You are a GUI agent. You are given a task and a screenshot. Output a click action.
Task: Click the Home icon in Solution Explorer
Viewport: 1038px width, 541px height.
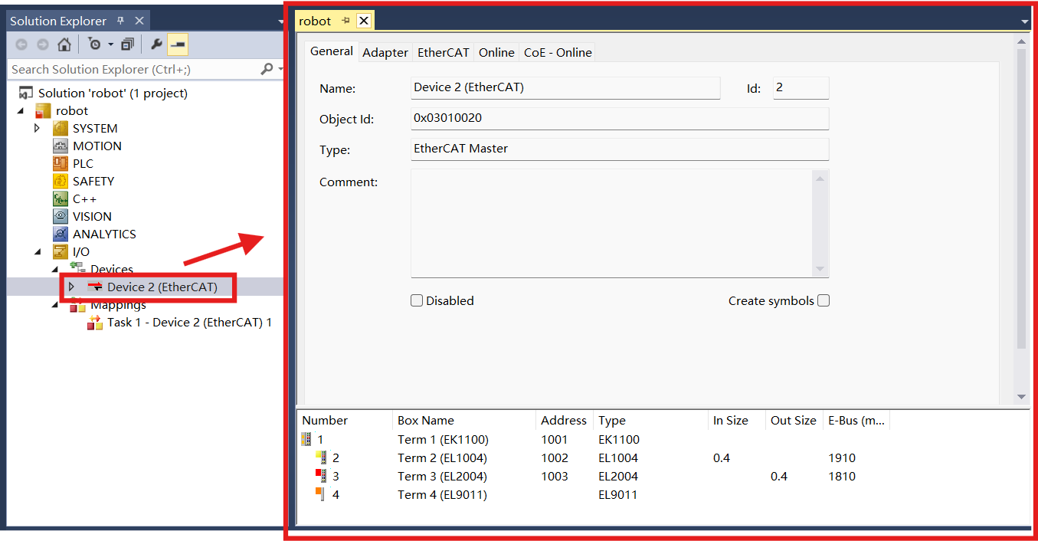click(x=64, y=44)
